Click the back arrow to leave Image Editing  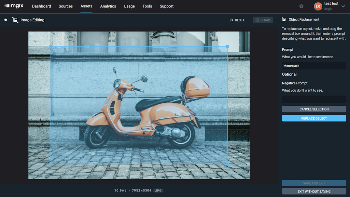[5, 20]
